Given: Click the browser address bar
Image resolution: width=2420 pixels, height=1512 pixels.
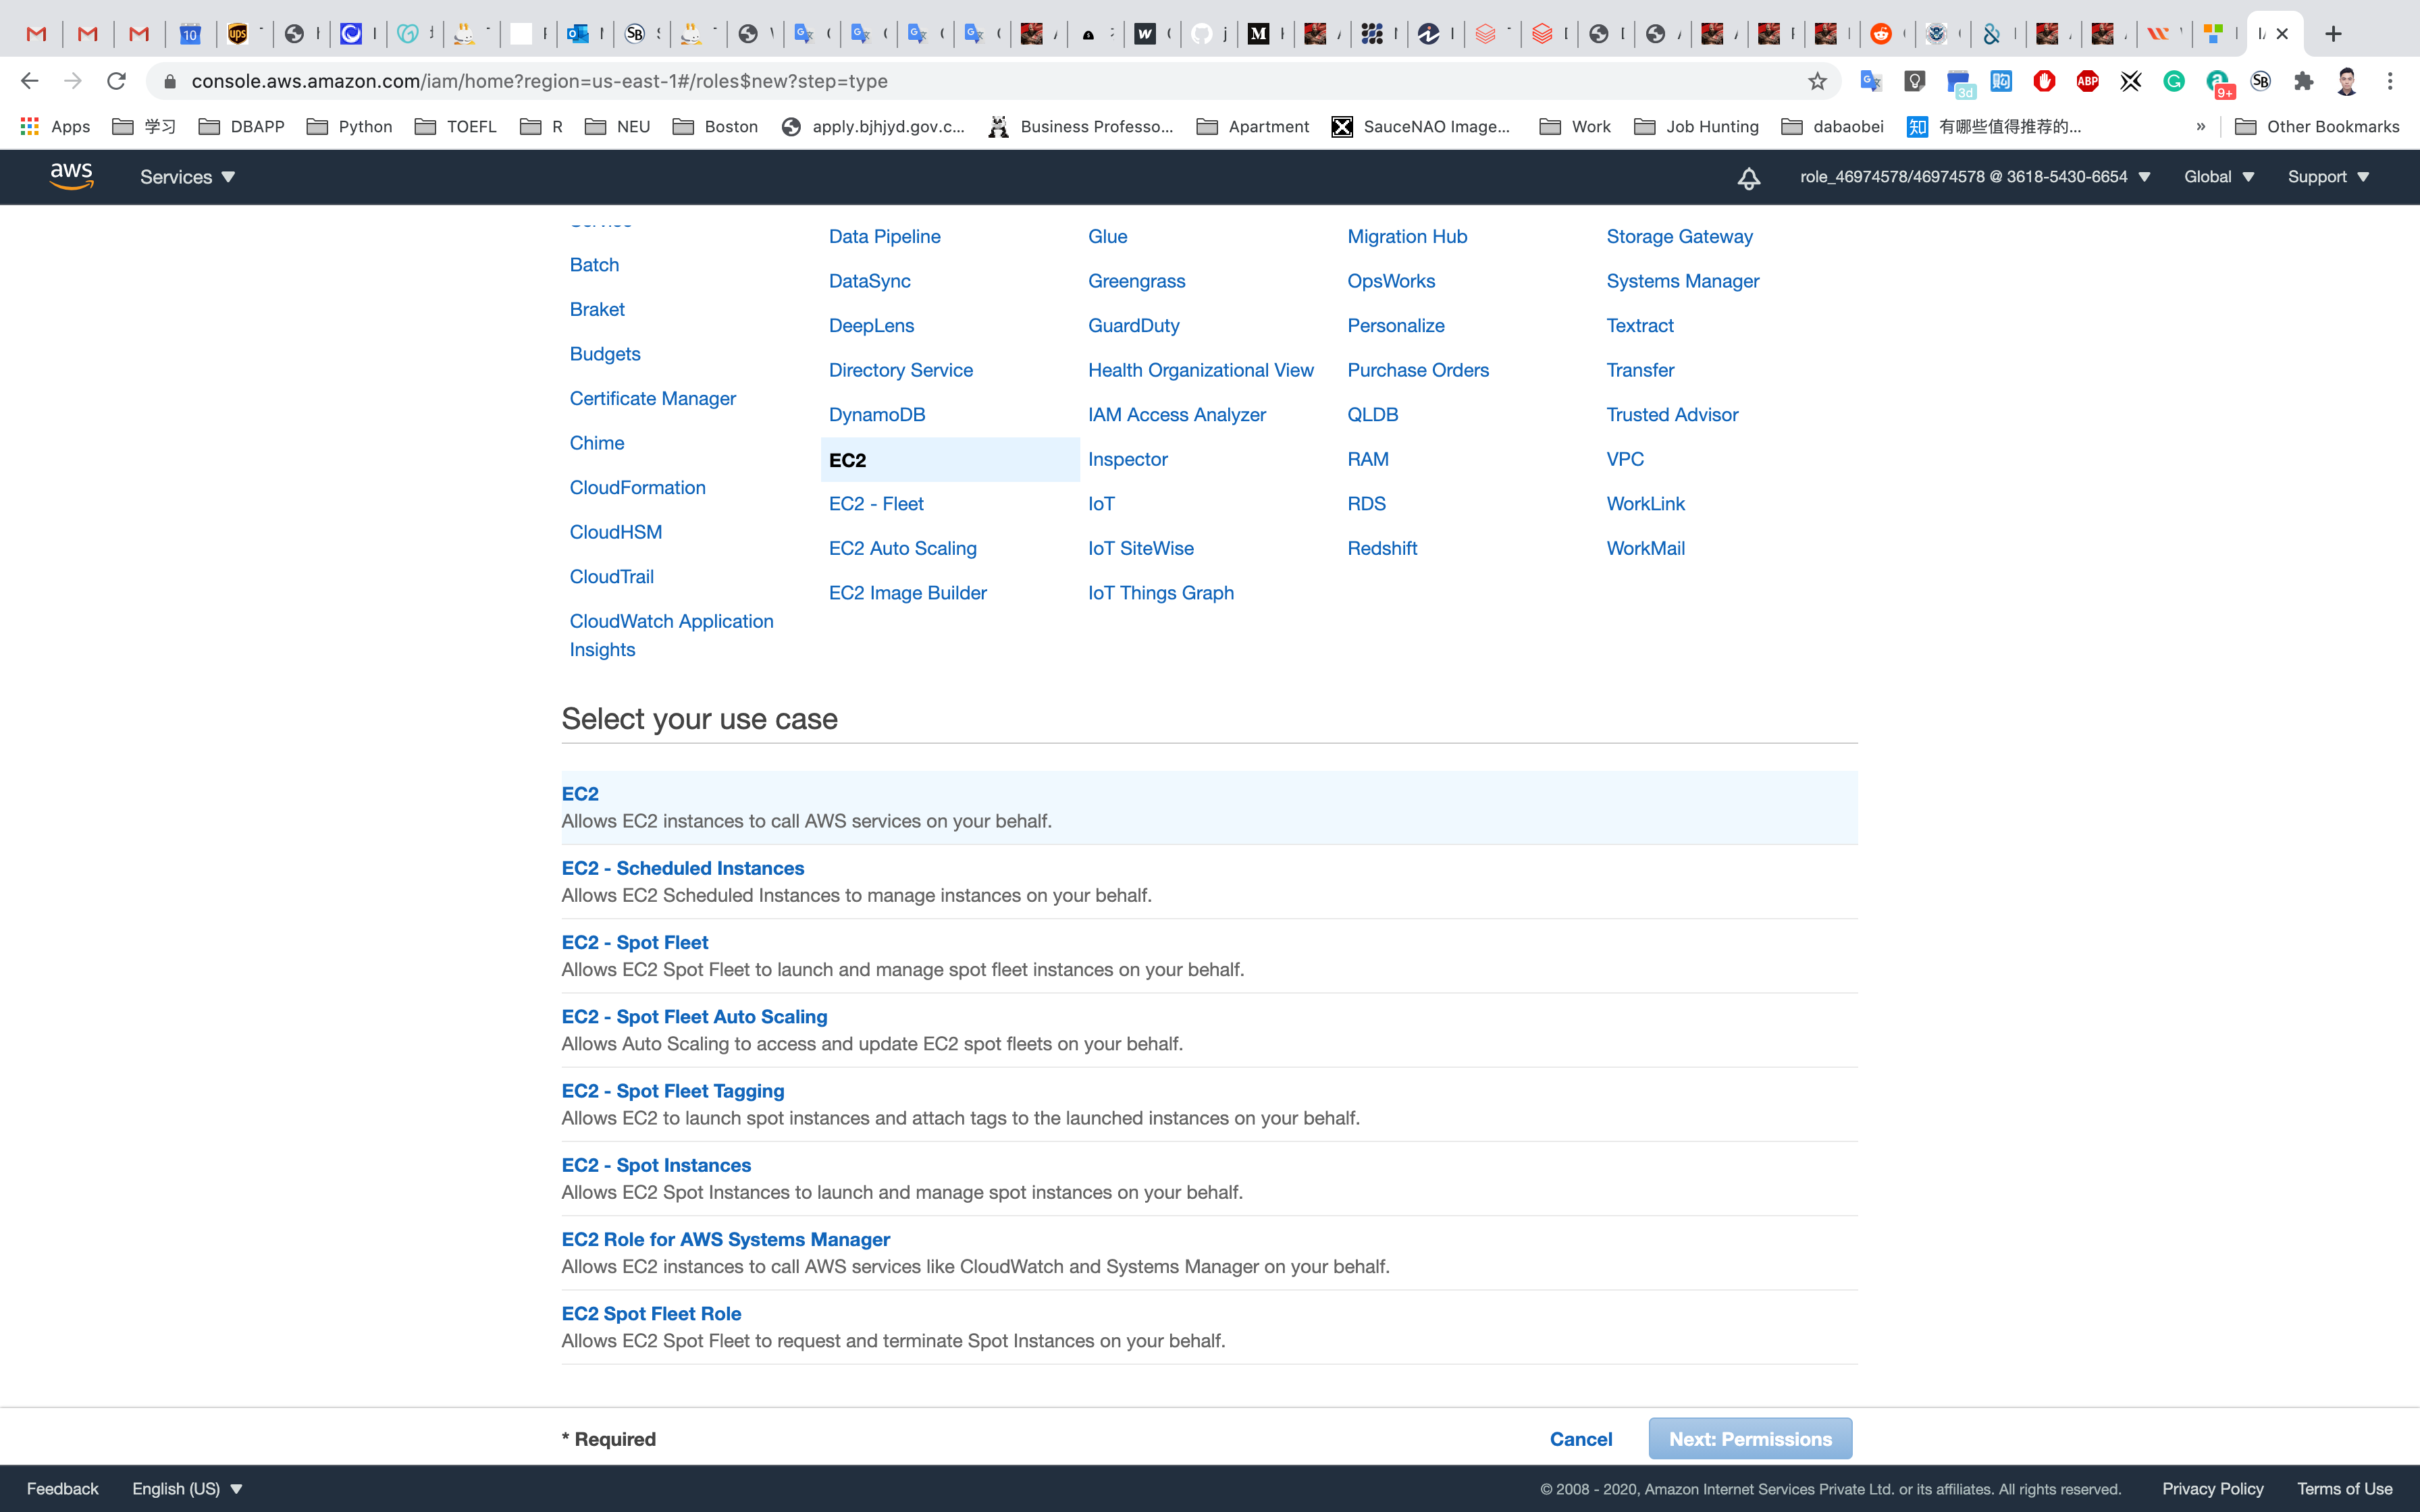Looking at the screenshot, I should click(x=990, y=81).
